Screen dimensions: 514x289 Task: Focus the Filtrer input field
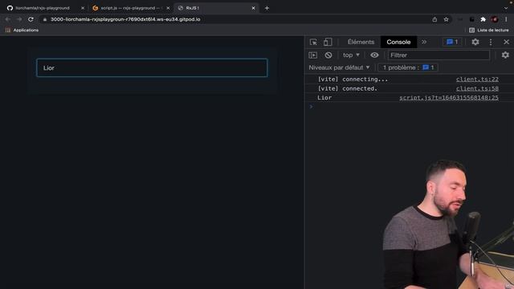click(x=439, y=55)
